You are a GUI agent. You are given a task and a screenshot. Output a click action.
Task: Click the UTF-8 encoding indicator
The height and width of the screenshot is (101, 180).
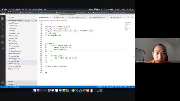pos(117,87)
